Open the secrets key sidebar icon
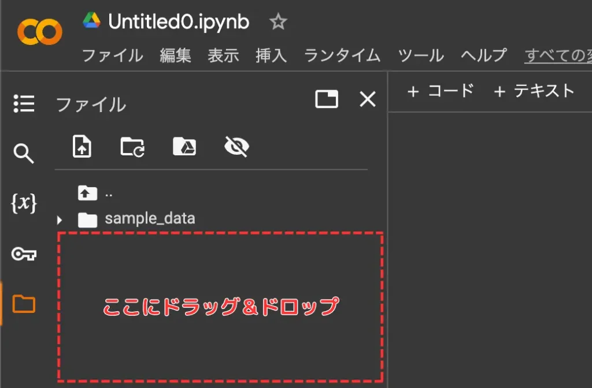The image size is (592, 388). [24, 254]
